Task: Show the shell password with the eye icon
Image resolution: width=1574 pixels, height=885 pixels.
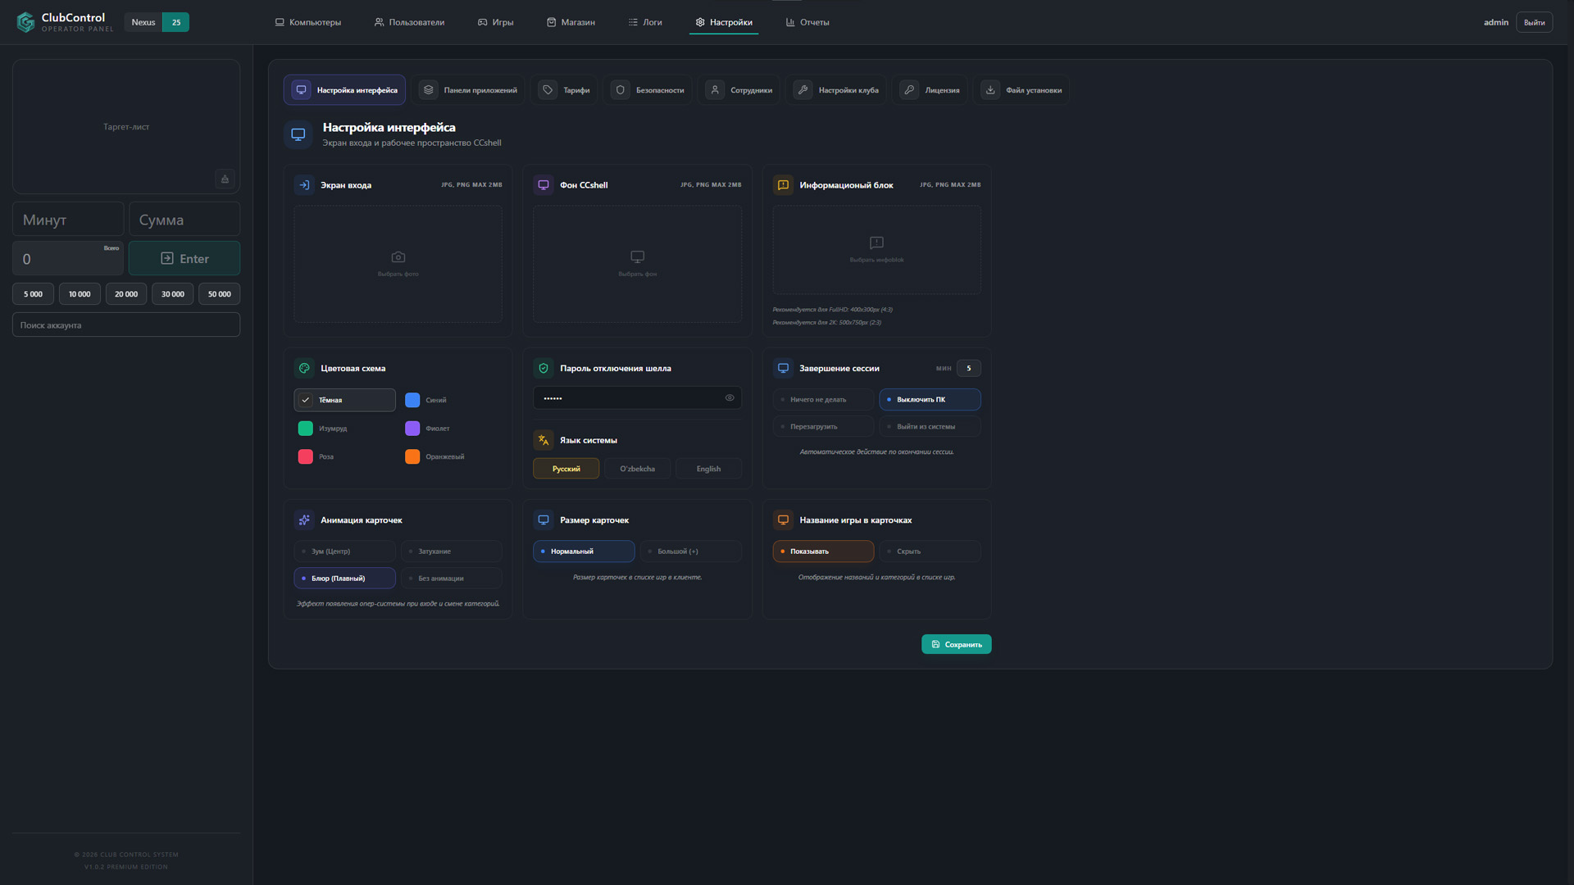Action: (730, 398)
